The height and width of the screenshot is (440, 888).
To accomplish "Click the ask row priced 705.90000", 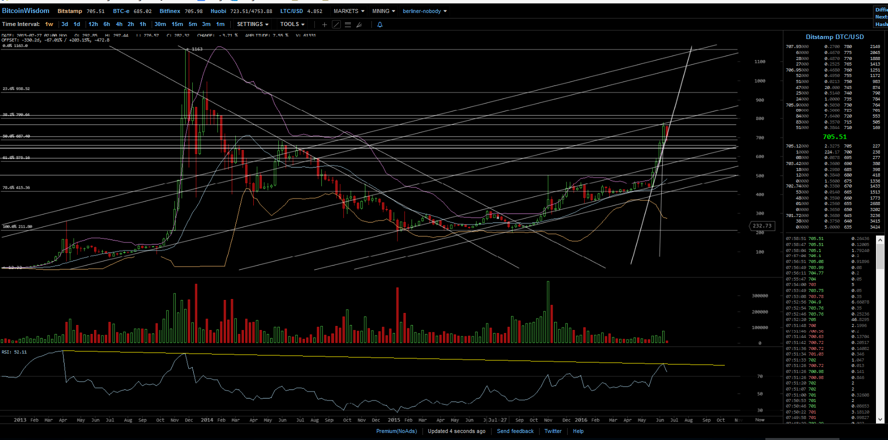I will point(833,105).
